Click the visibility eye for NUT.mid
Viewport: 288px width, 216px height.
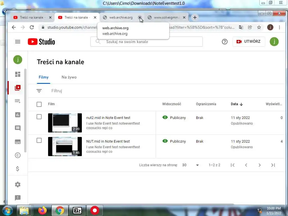pyautogui.click(x=165, y=141)
